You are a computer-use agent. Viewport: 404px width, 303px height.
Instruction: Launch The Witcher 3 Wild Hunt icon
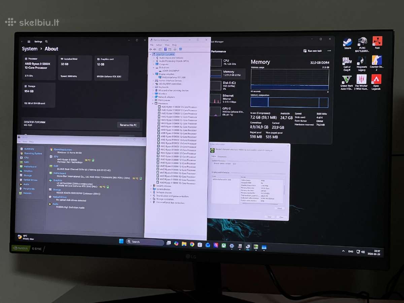tap(362, 83)
